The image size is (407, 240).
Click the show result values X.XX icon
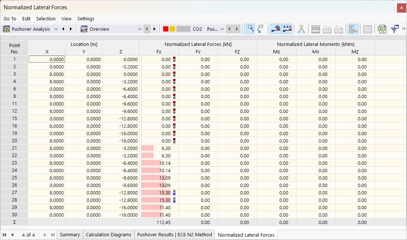click(x=287, y=29)
